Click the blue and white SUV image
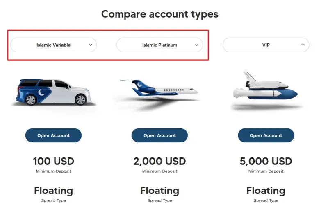This screenshot has height=209, width=328. [x=54, y=92]
